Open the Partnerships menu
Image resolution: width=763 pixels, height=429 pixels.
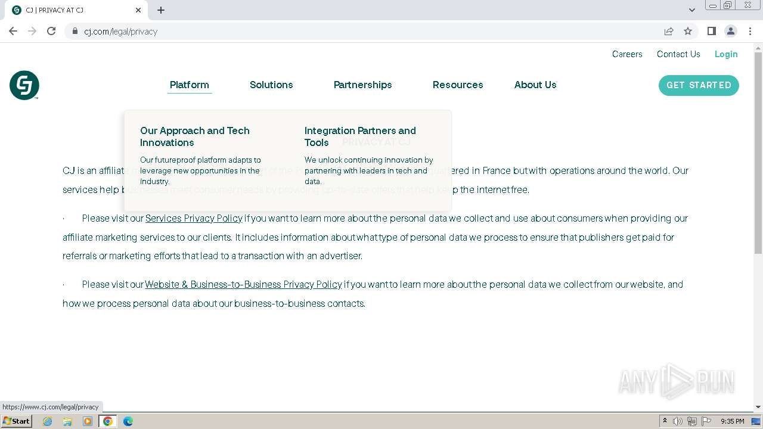coord(362,85)
